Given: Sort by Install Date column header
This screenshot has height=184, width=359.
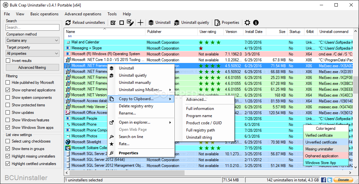Looking at the screenshot, I should pos(254,32).
